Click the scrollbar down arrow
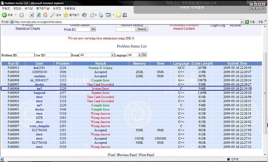 (265, 155)
